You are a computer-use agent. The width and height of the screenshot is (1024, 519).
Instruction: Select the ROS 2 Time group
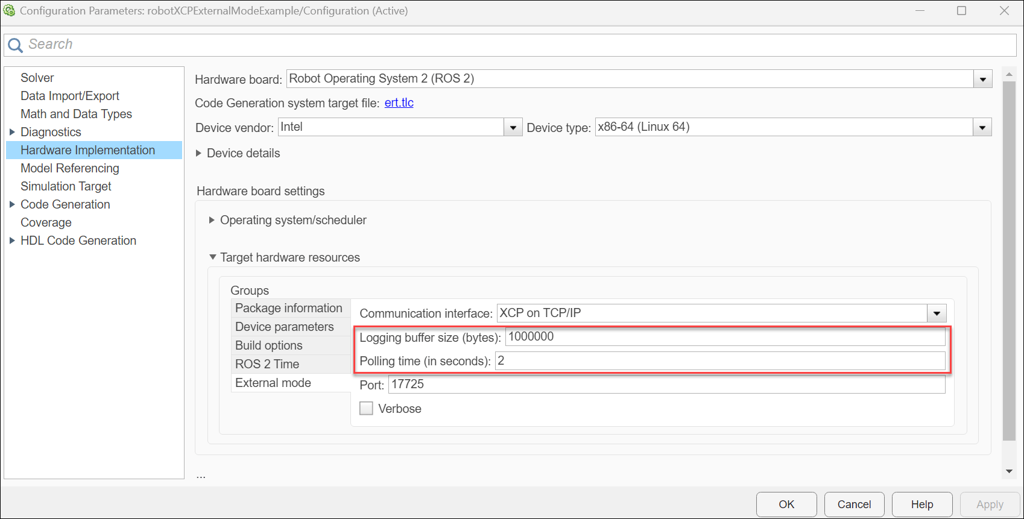click(x=267, y=364)
